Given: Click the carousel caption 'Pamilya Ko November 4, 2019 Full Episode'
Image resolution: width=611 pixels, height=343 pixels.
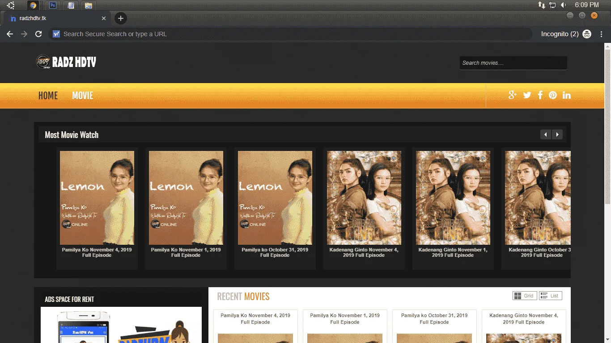Looking at the screenshot, I should 97,252.
